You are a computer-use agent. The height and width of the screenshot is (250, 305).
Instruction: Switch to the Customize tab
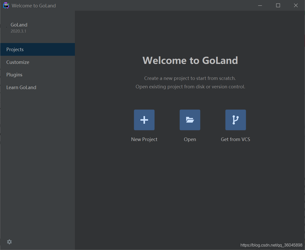point(38,62)
